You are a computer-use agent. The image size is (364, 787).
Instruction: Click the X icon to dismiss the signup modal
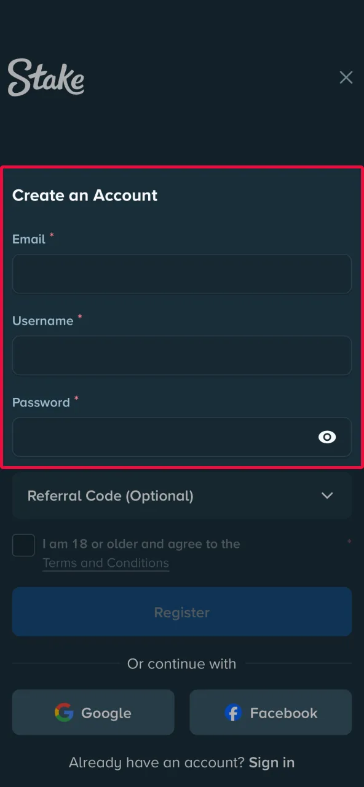pyautogui.click(x=346, y=77)
